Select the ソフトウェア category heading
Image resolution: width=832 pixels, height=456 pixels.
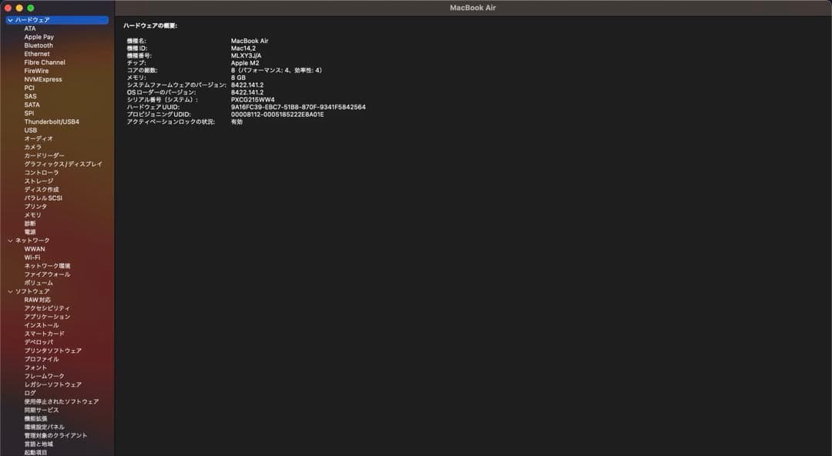32,291
